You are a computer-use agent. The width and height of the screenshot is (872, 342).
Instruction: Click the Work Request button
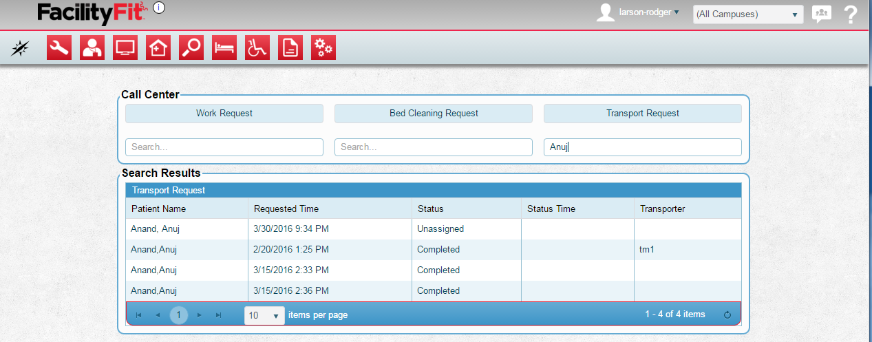[224, 114]
